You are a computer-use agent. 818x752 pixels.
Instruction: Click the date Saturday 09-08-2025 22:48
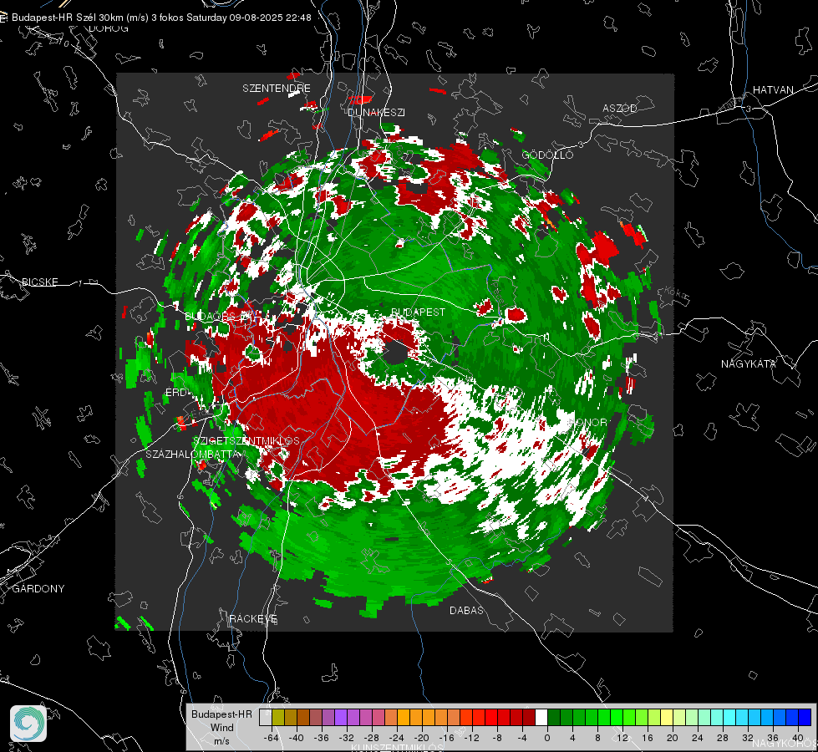coord(249,18)
